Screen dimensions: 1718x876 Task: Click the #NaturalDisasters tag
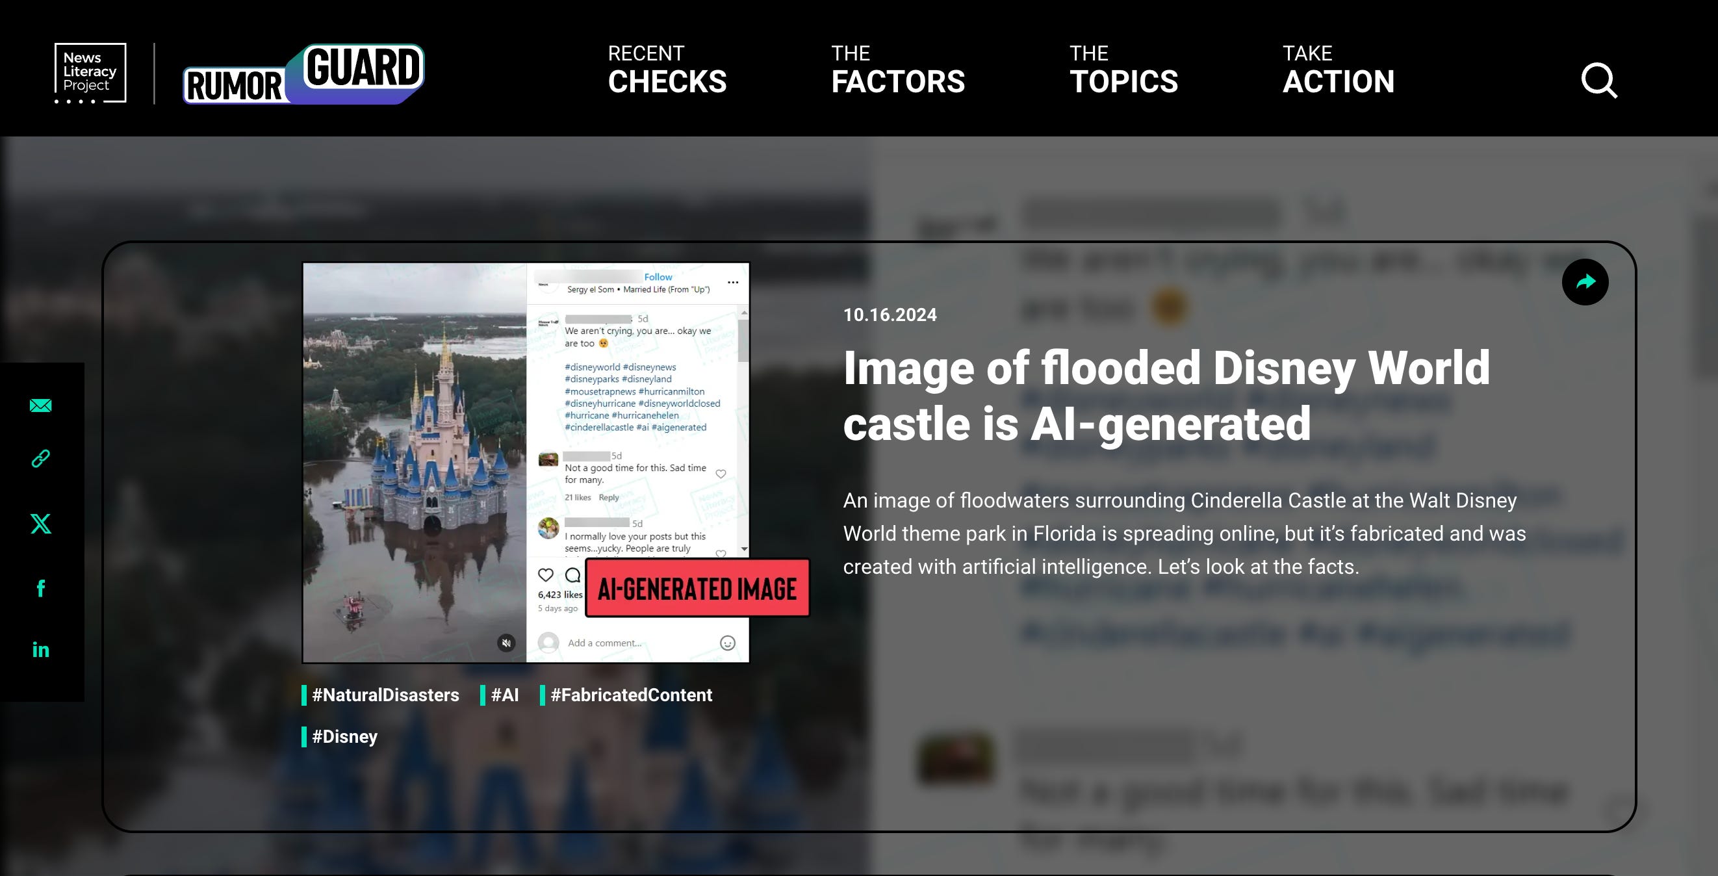[385, 695]
